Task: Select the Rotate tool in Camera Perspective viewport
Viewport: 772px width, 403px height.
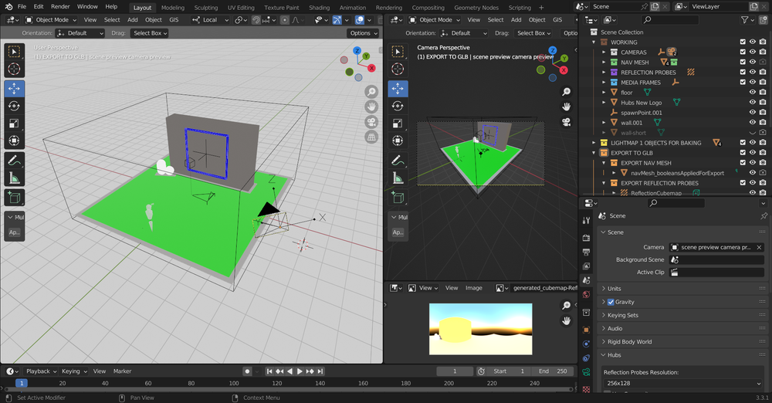Action: point(398,106)
